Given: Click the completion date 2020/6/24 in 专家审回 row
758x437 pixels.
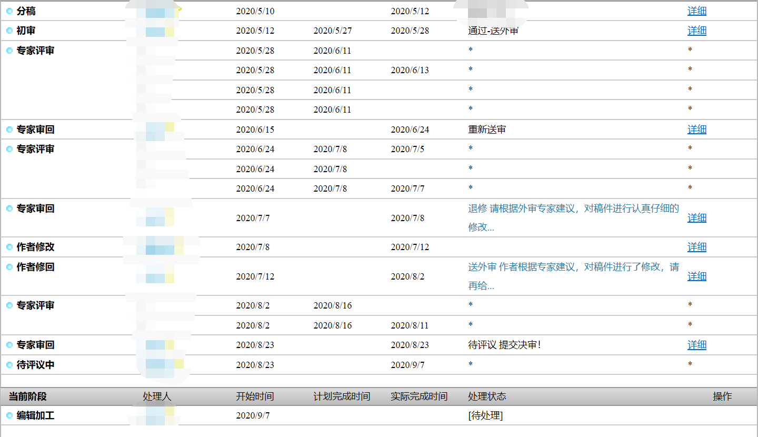Looking at the screenshot, I should pyautogui.click(x=410, y=130).
